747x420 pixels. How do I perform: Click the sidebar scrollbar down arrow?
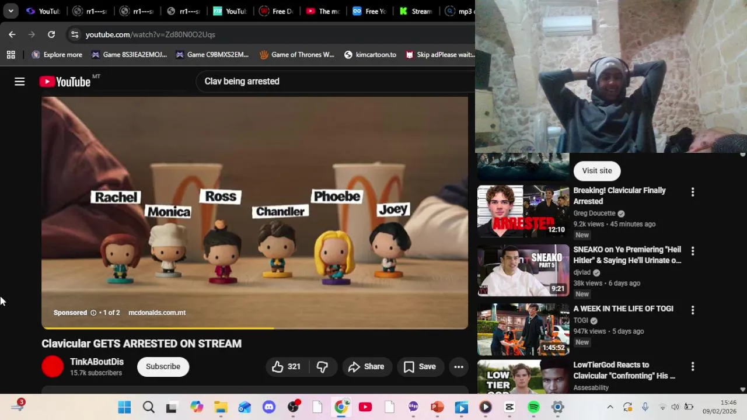click(x=743, y=389)
